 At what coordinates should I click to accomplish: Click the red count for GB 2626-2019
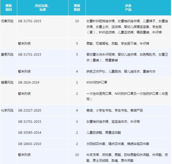tap(77, 82)
